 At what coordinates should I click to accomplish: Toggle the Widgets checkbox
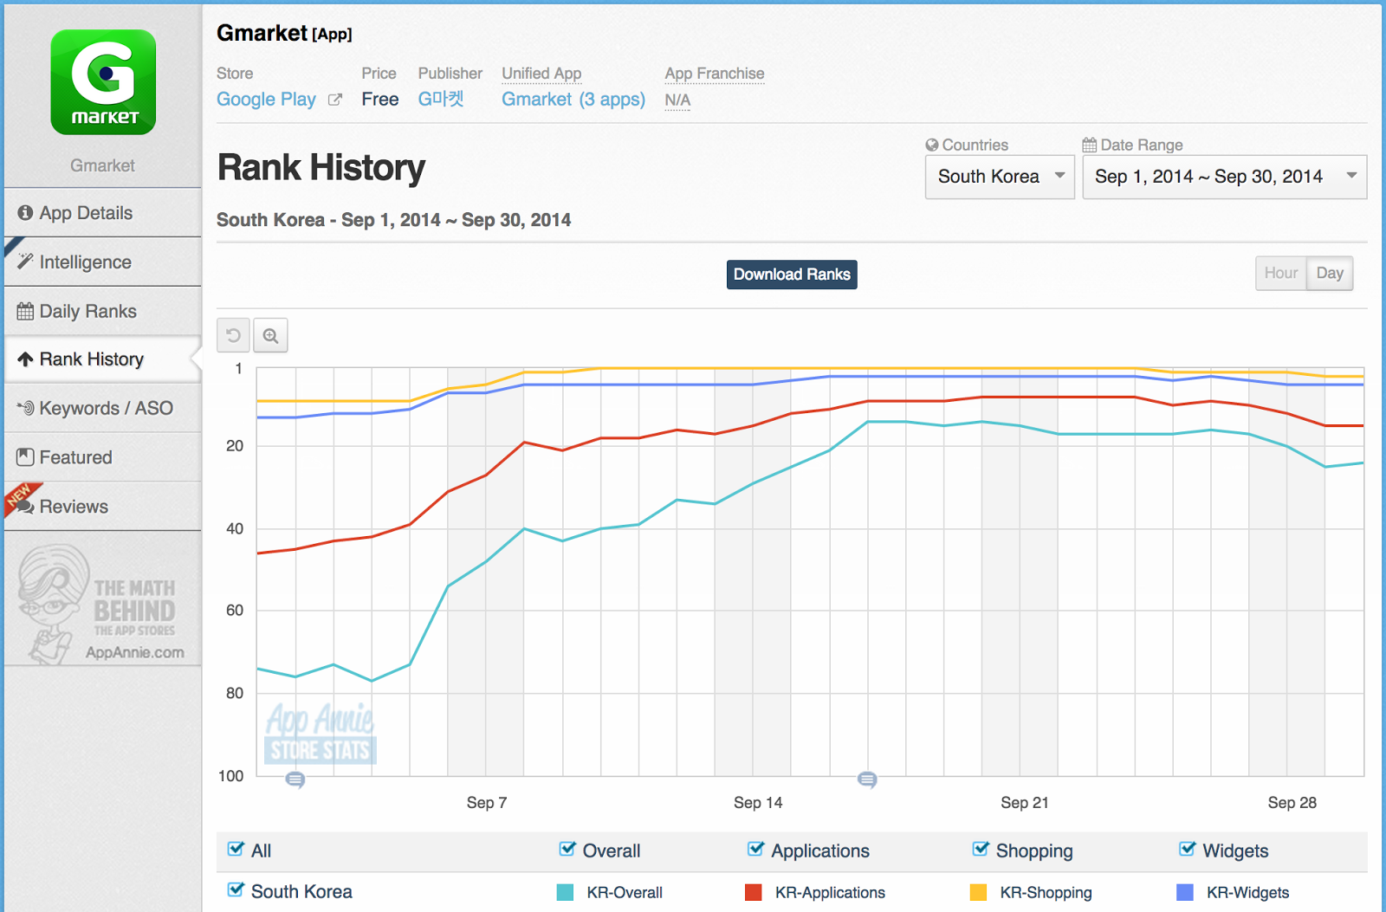tap(1188, 849)
